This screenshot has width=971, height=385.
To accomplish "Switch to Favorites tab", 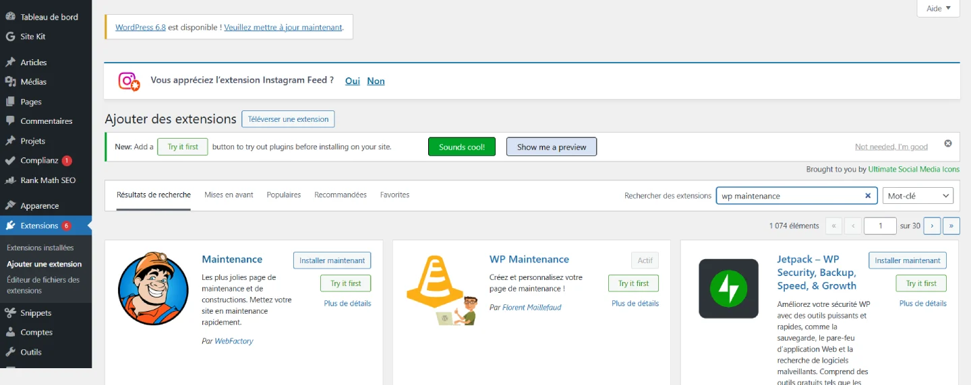I will [x=394, y=195].
